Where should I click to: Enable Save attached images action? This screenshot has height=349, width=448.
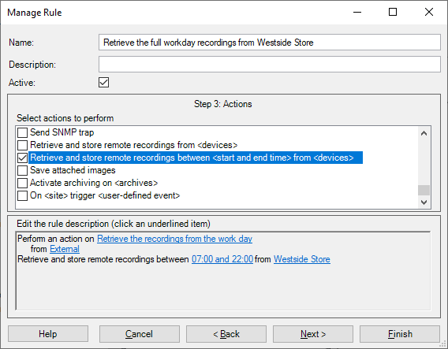pos(22,170)
